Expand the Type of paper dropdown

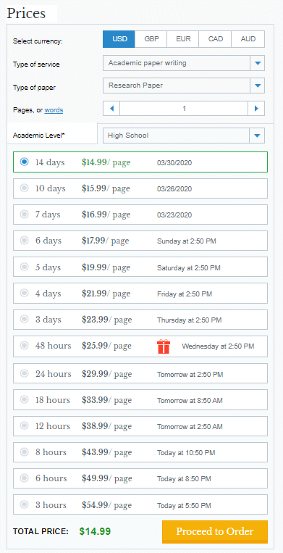click(x=257, y=86)
